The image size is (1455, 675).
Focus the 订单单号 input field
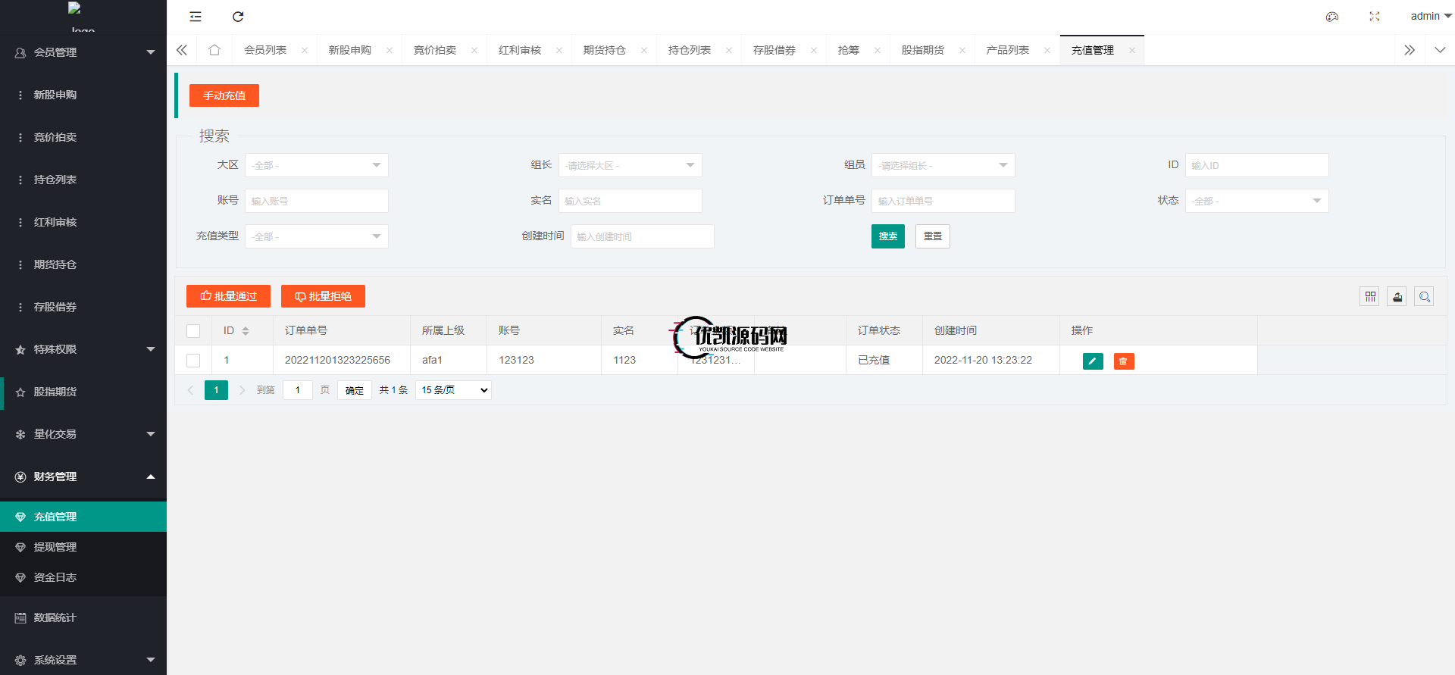942,201
